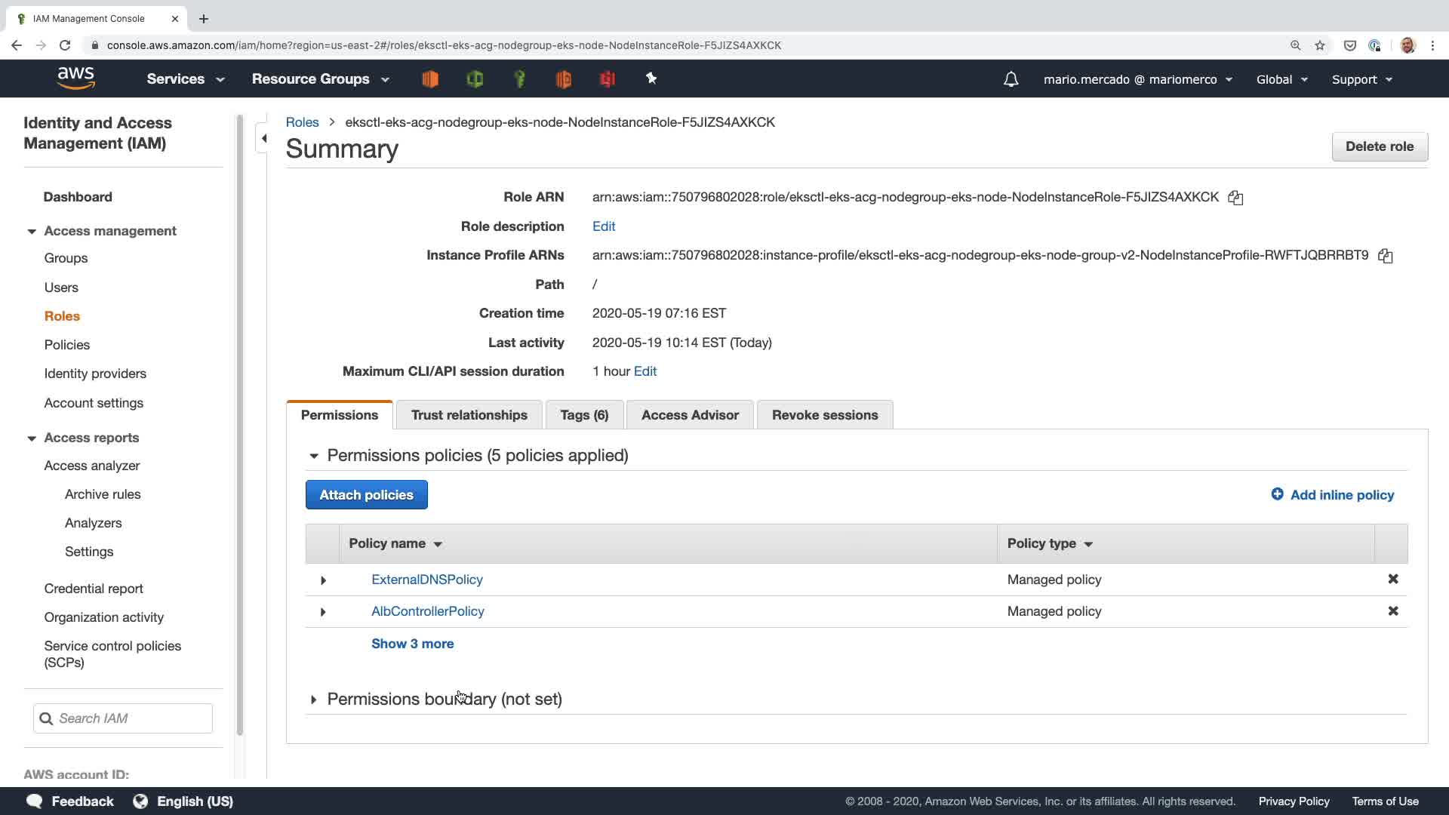Expand the Permissions boundary section
Viewport: 1449px width, 815px height.
pos(313,700)
